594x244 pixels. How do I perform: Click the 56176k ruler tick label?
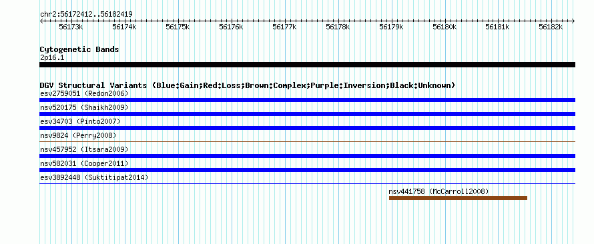pos(232,27)
